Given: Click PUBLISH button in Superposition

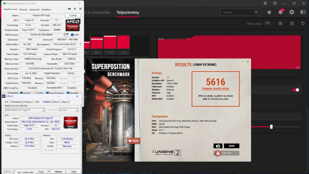Looking at the screenshot, I should pos(226,153).
